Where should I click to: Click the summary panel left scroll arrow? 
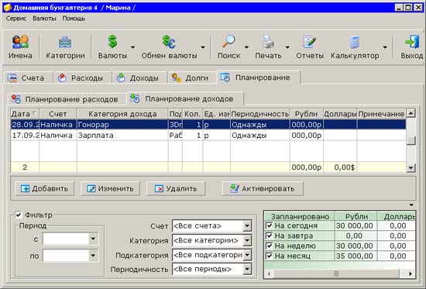(269, 274)
